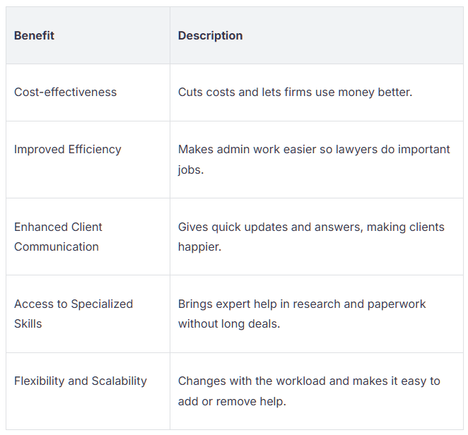Click the word 'happier.' in the communication row
The width and height of the screenshot is (468, 435).
coord(199,247)
